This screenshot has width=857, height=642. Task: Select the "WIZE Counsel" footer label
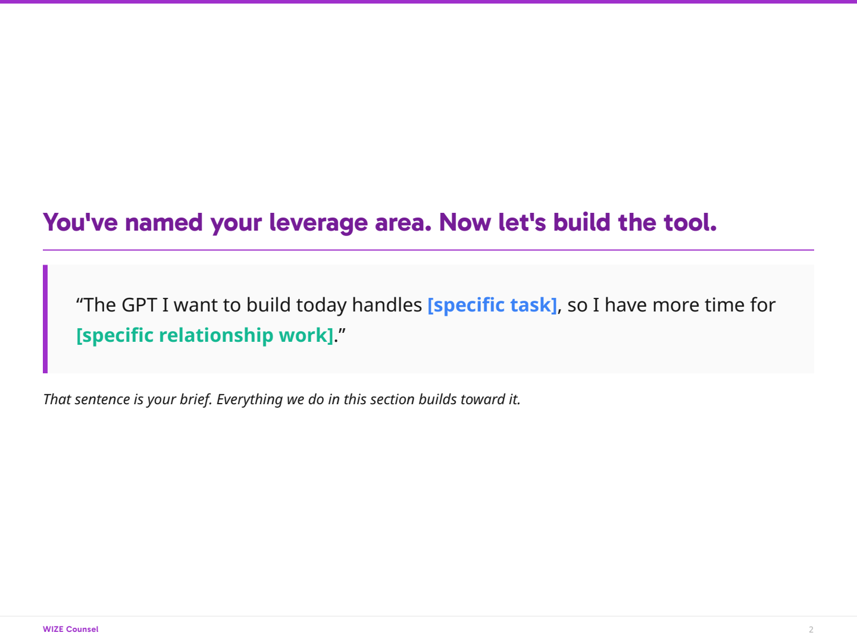pyautogui.click(x=70, y=629)
